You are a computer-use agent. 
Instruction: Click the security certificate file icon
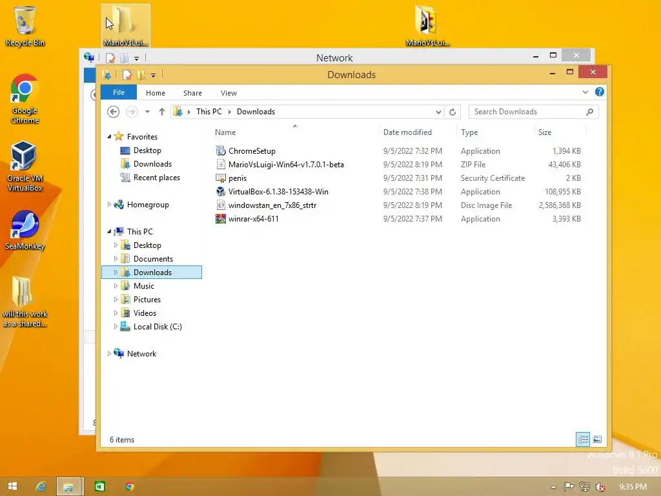pos(221,178)
